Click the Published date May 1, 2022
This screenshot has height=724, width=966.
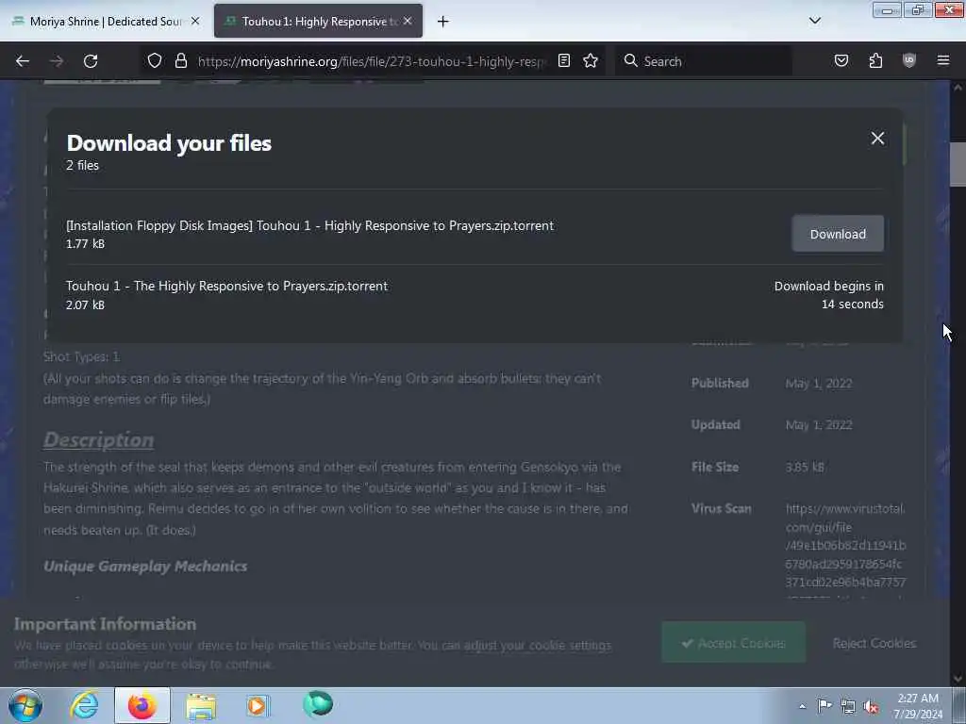coord(818,383)
